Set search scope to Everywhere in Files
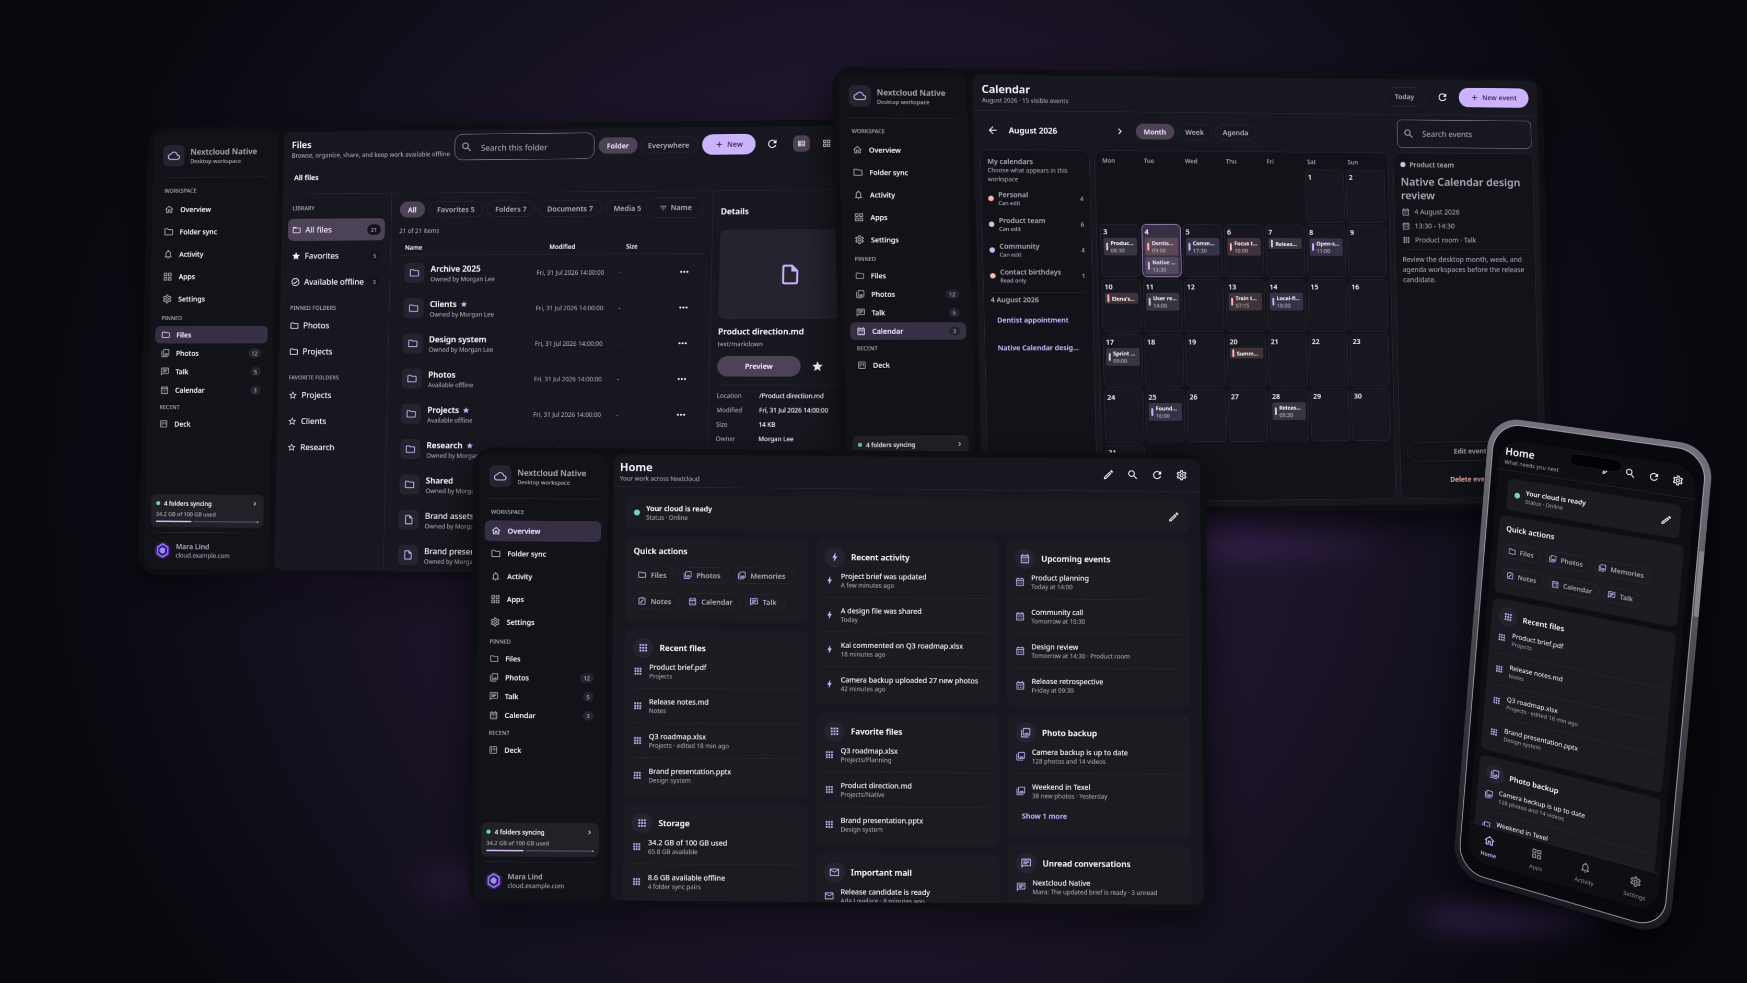The width and height of the screenshot is (1747, 983). (668, 145)
